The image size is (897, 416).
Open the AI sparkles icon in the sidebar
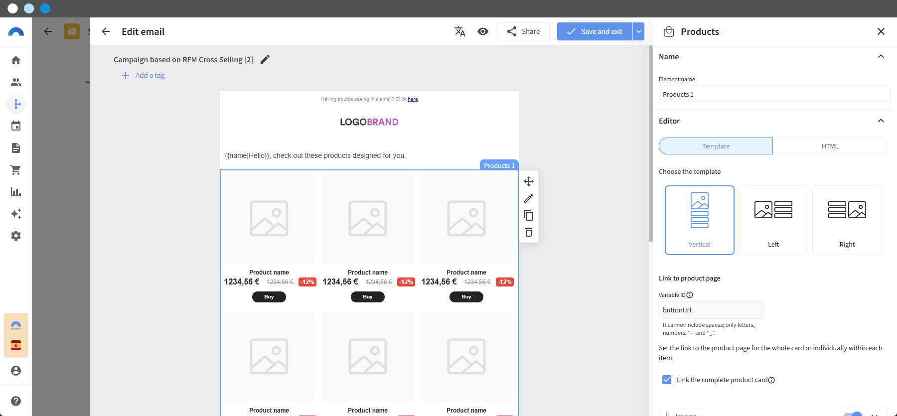(x=16, y=214)
